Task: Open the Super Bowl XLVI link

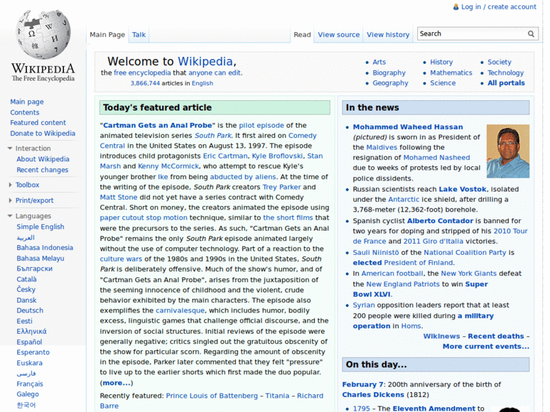Action: pos(420,289)
